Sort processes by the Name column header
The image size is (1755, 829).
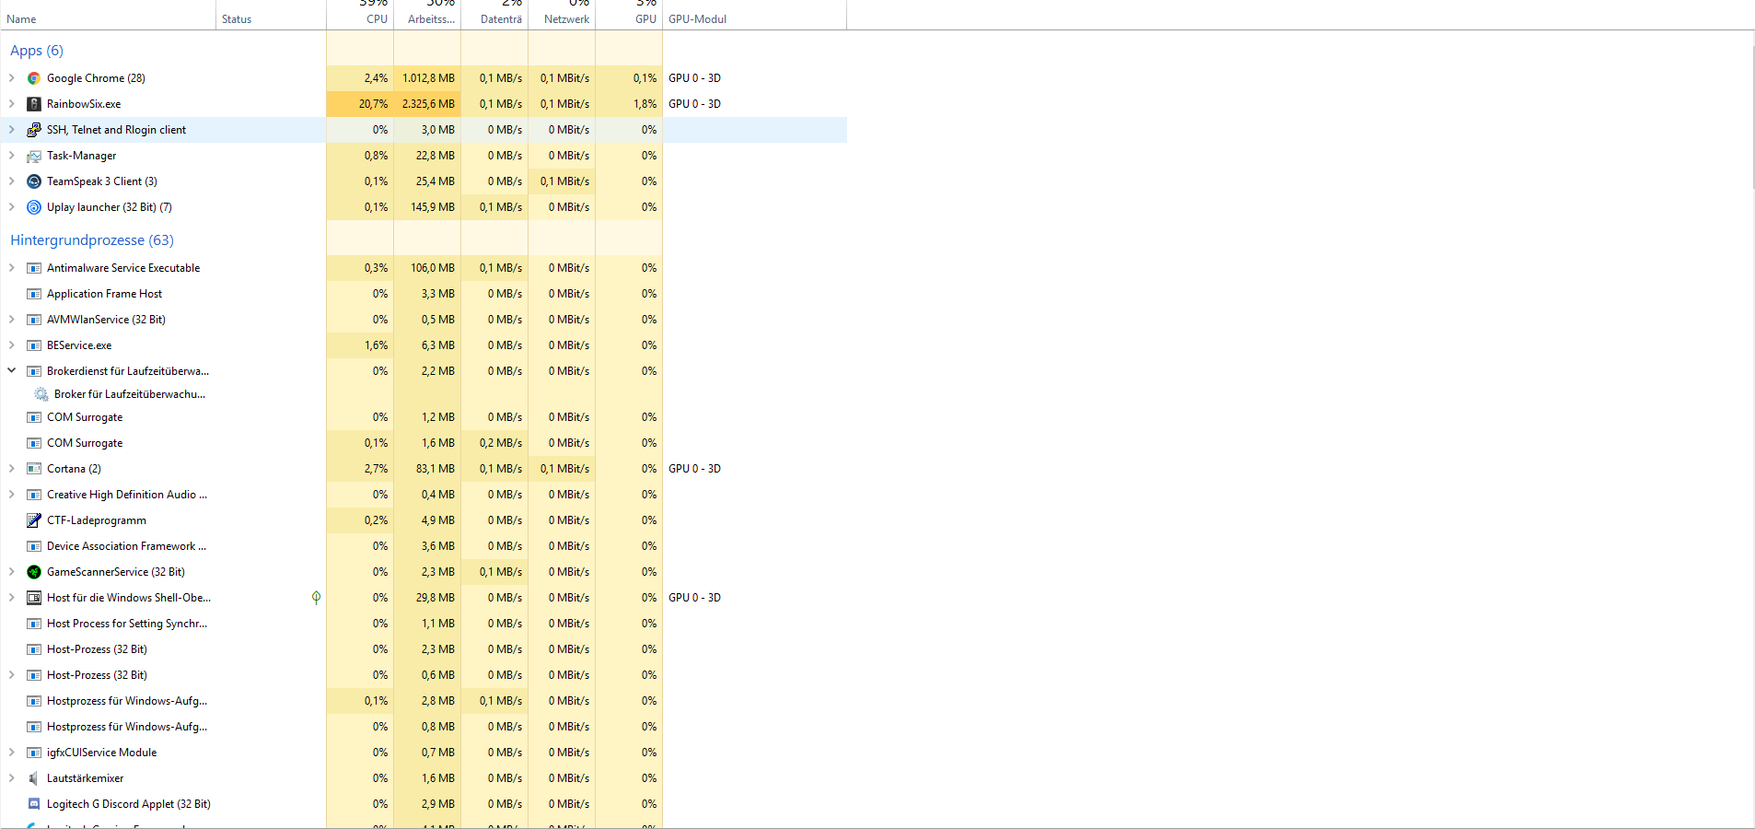tap(108, 16)
